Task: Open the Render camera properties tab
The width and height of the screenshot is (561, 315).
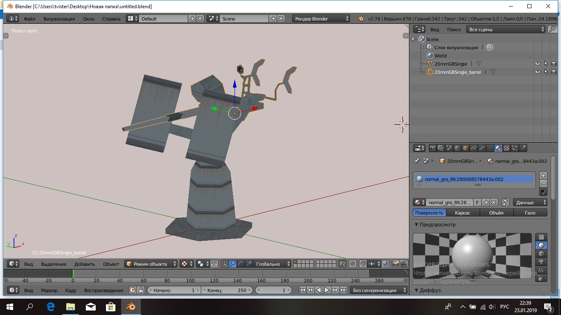Action: (x=432, y=148)
